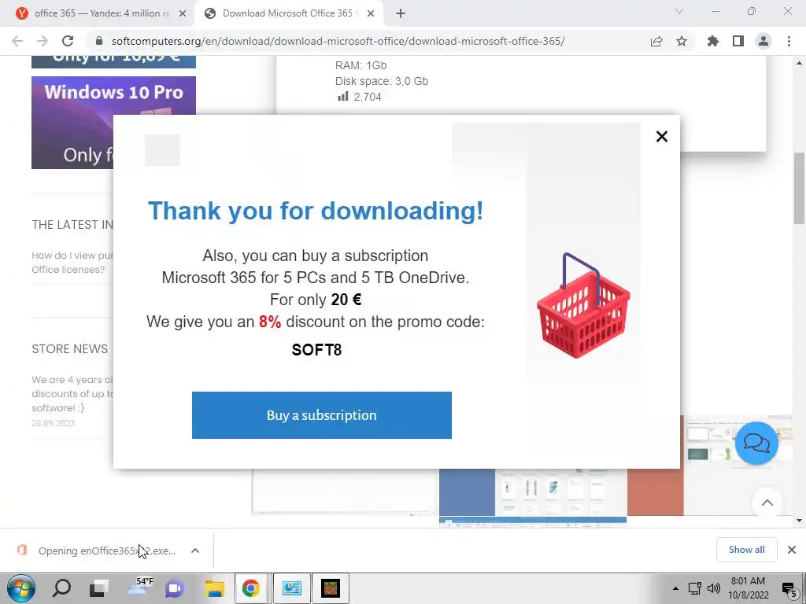Open the volume speaker tray icon
Viewport: 806px width, 604px height.
713,588
